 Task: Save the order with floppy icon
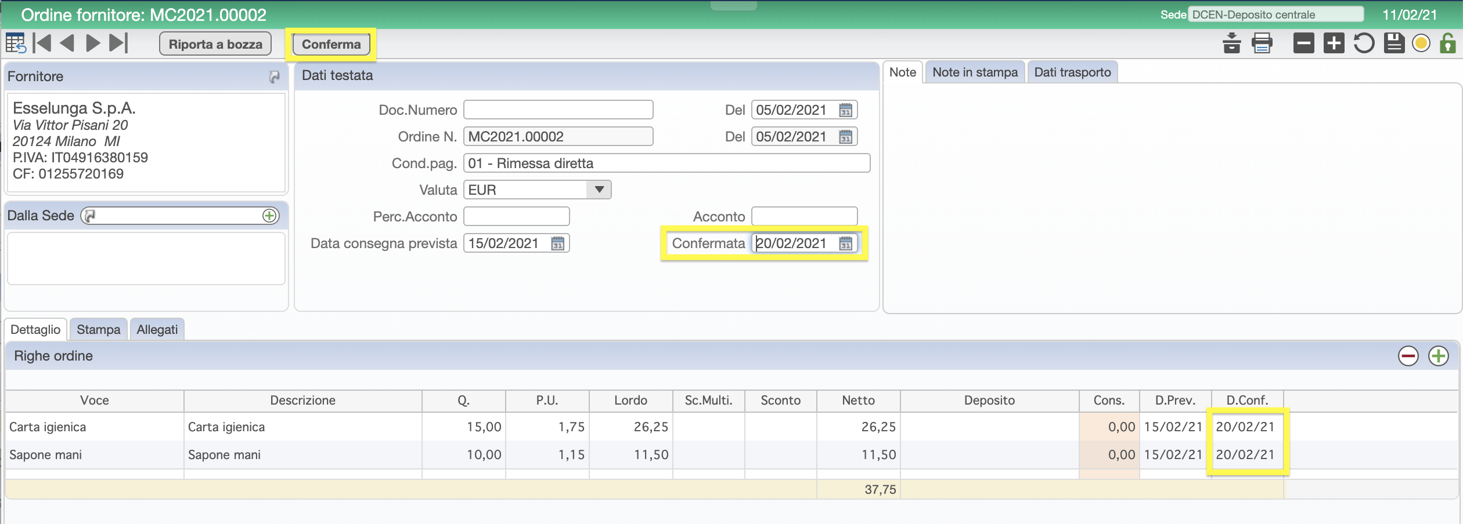(1393, 43)
